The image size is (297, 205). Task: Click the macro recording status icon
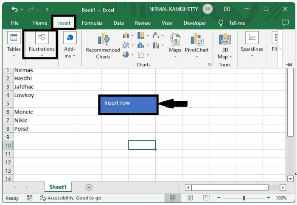(x=29, y=198)
